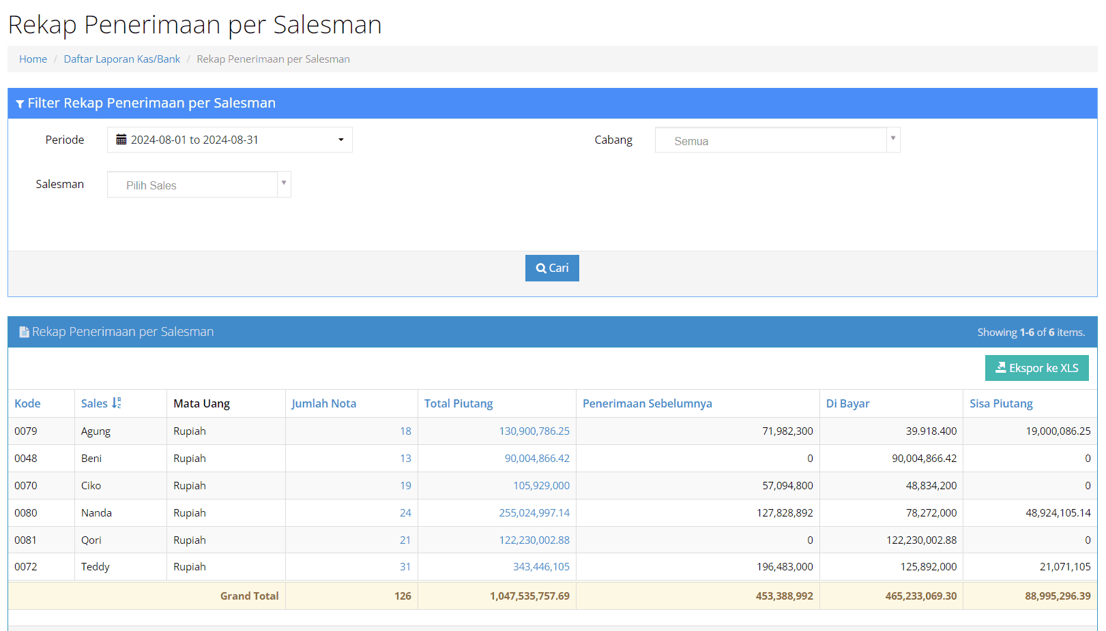The width and height of the screenshot is (1106, 631).
Task: Open total piutang 130,900,786.25 link
Action: (x=534, y=431)
